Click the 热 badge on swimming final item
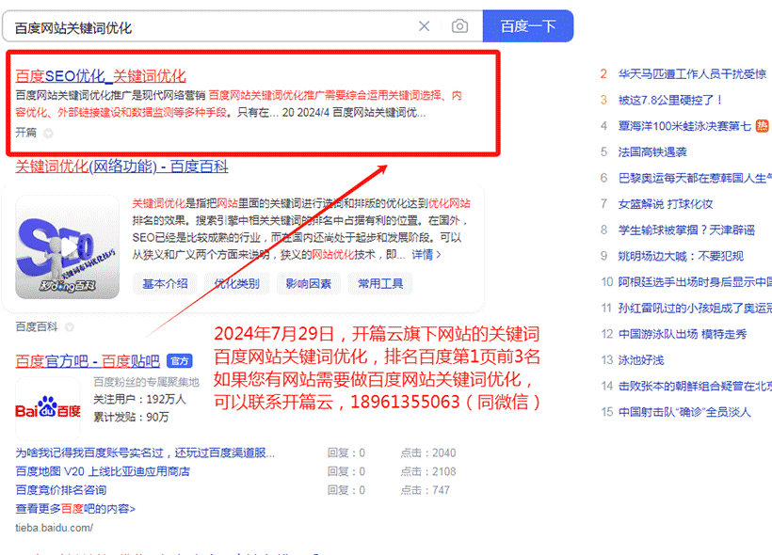 coord(762,125)
